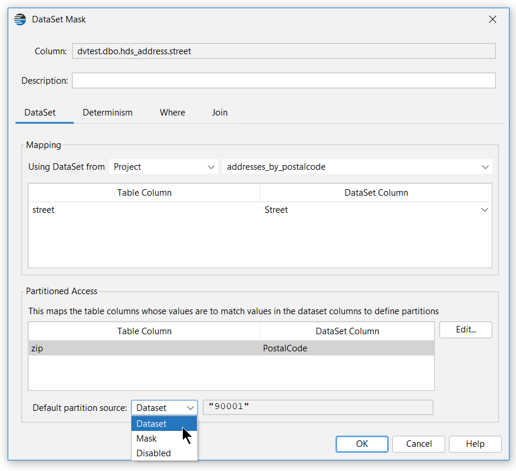This screenshot has height=471, width=516.
Task: Click the Edit... button
Action: (466, 330)
